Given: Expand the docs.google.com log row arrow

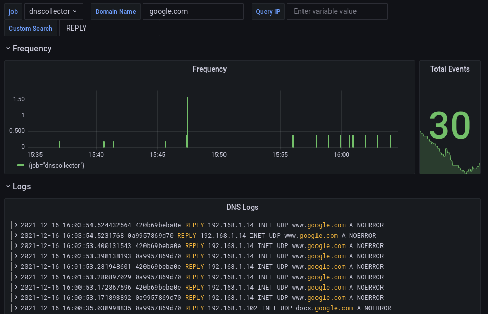Looking at the screenshot, I should pyautogui.click(x=16, y=308).
